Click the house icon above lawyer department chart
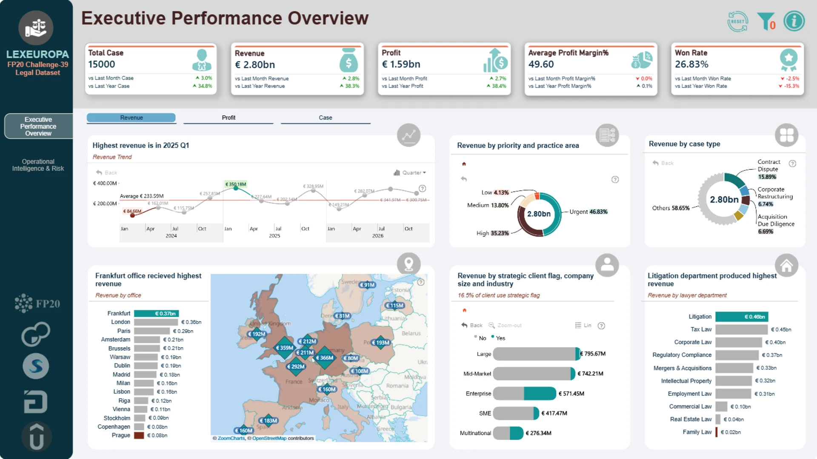This screenshot has width=817, height=459. coord(786,266)
